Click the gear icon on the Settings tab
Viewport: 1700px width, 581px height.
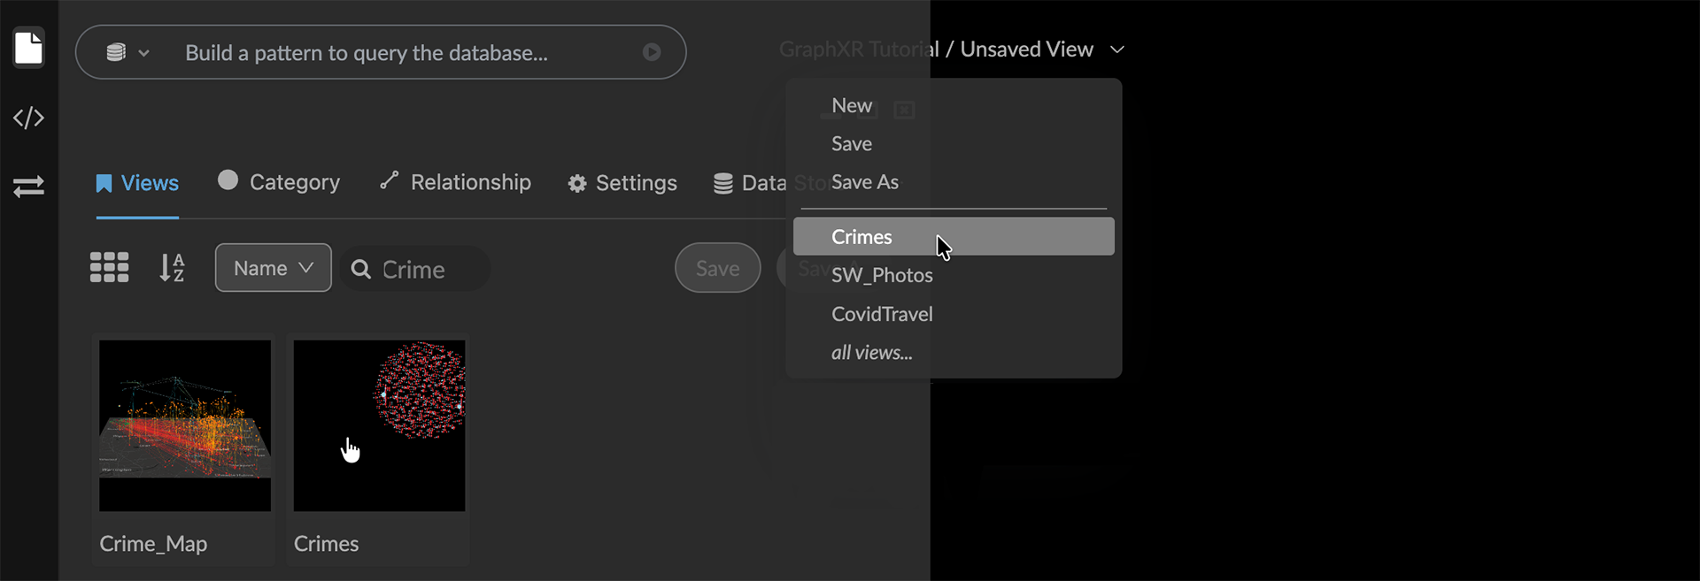click(576, 183)
